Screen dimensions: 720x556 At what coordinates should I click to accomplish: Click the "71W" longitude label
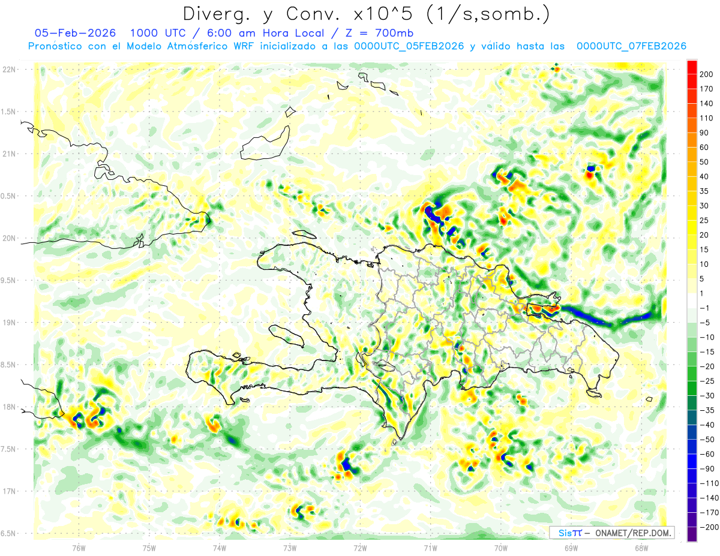[430, 548]
